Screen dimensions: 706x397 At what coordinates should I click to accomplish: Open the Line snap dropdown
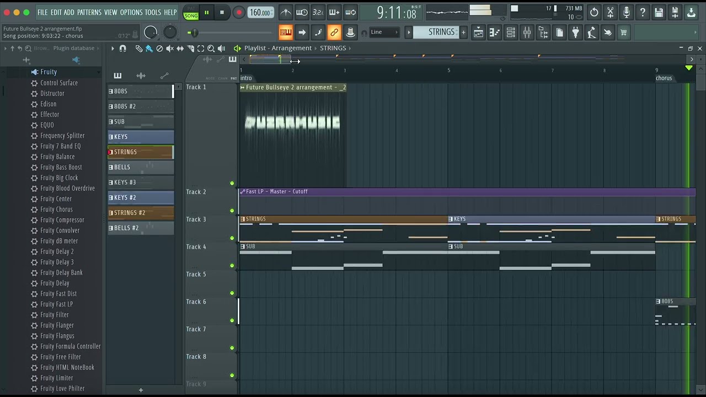pos(384,33)
